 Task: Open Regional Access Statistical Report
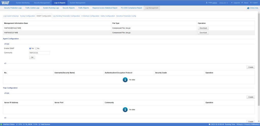click(x=105, y=8)
